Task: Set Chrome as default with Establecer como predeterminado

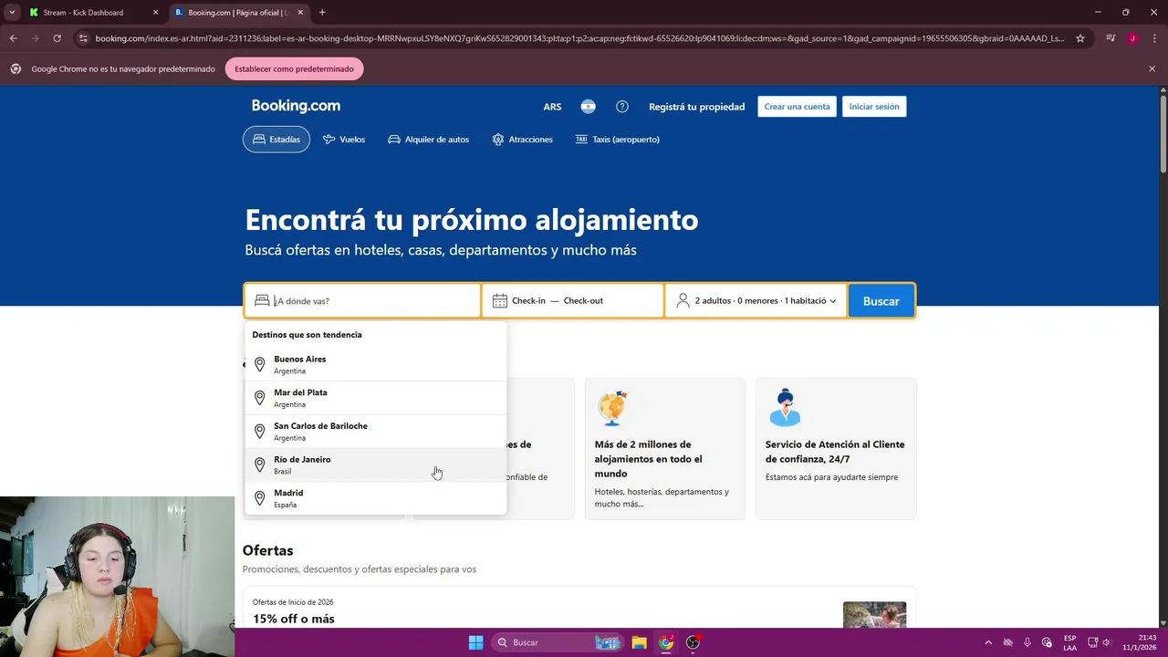Action: pos(294,68)
